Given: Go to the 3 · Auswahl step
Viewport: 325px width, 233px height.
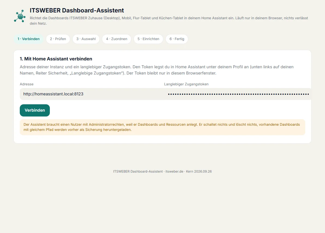Looking at the screenshot, I should click(x=86, y=39).
